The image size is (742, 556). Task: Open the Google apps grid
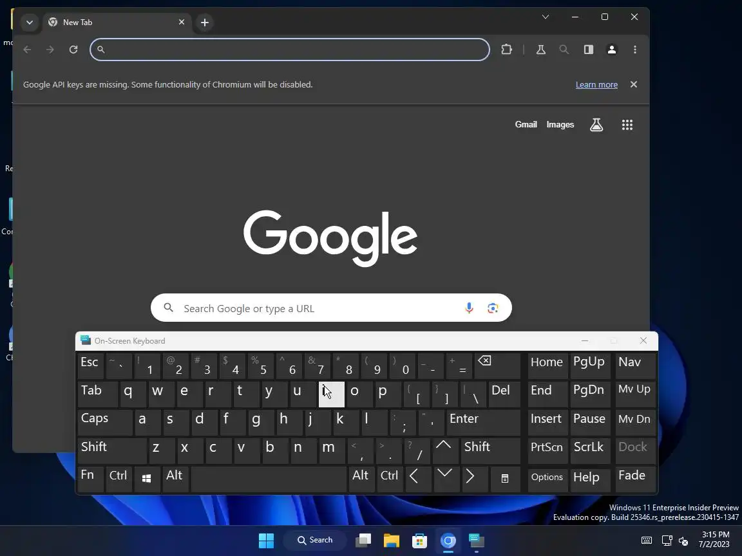coord(627,125)
